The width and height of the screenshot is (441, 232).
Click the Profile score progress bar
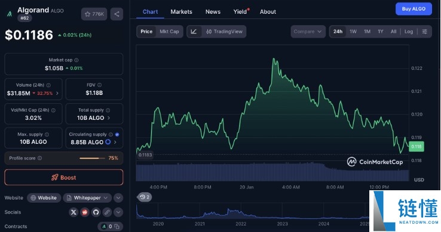coord(93,158)
